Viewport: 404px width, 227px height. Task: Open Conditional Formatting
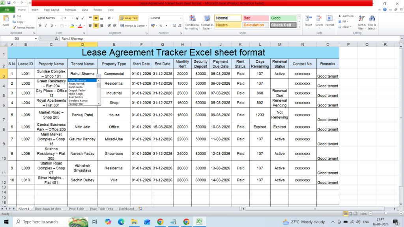click(x=192, y=22)
